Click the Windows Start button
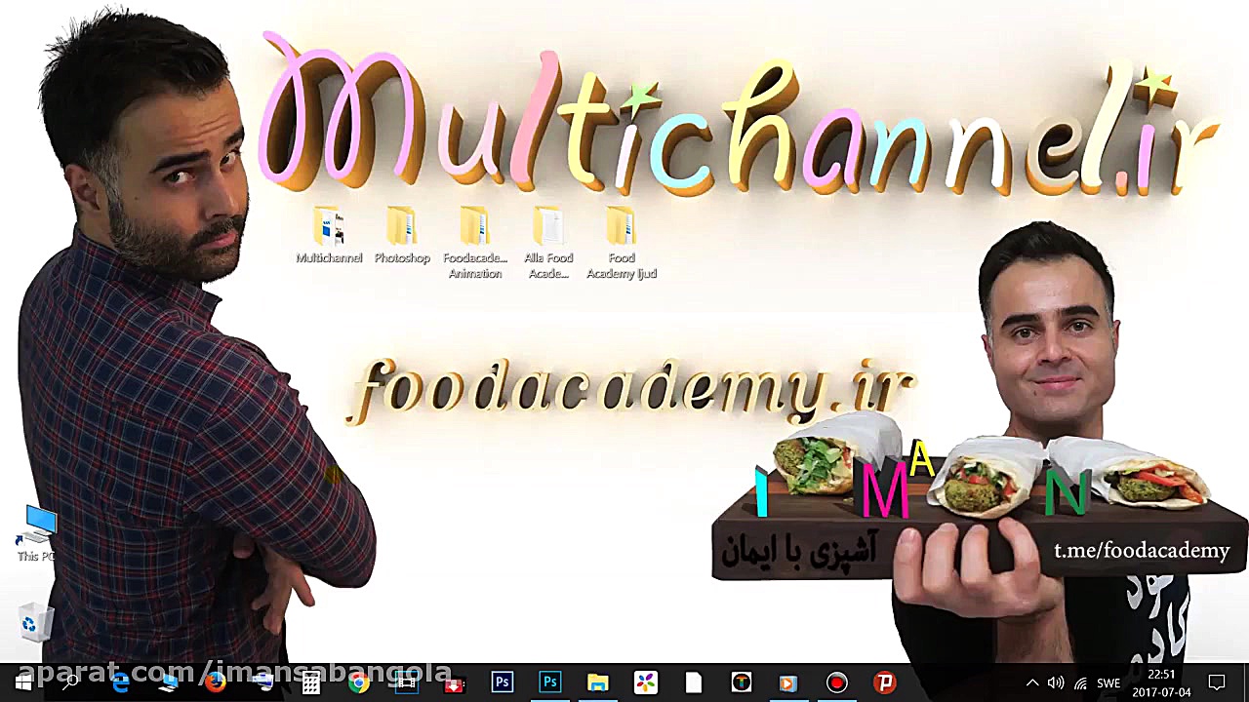Image resolution: width=1249 pixels, height=702 pixels. [x=22, y=682]
